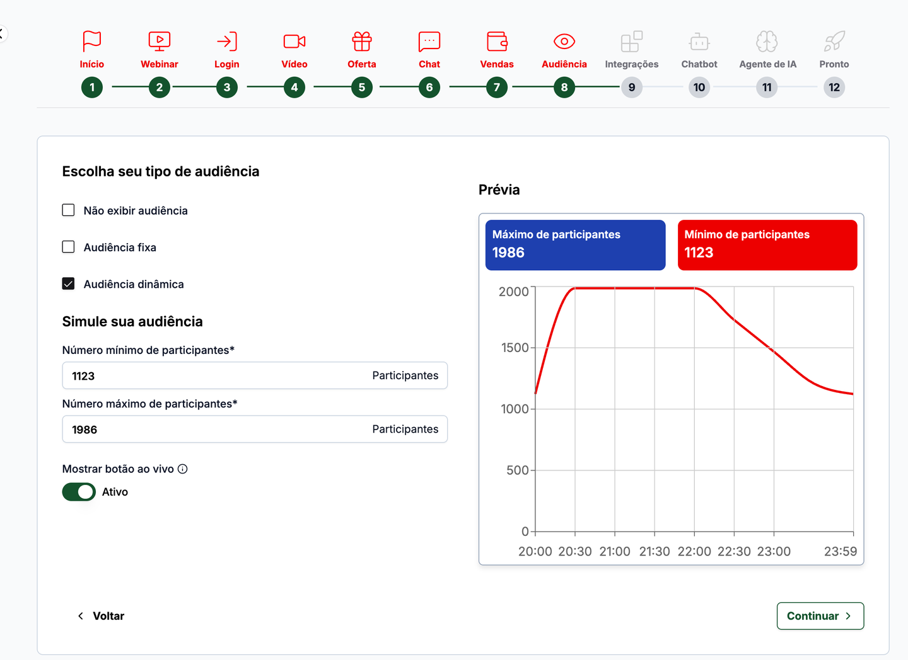Click the Escolha seu tipo de audiência heading
Screen dimensions: 908x660
click(x=161, y=171)
